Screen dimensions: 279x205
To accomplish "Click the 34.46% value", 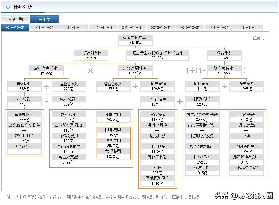I will [135, 43].
